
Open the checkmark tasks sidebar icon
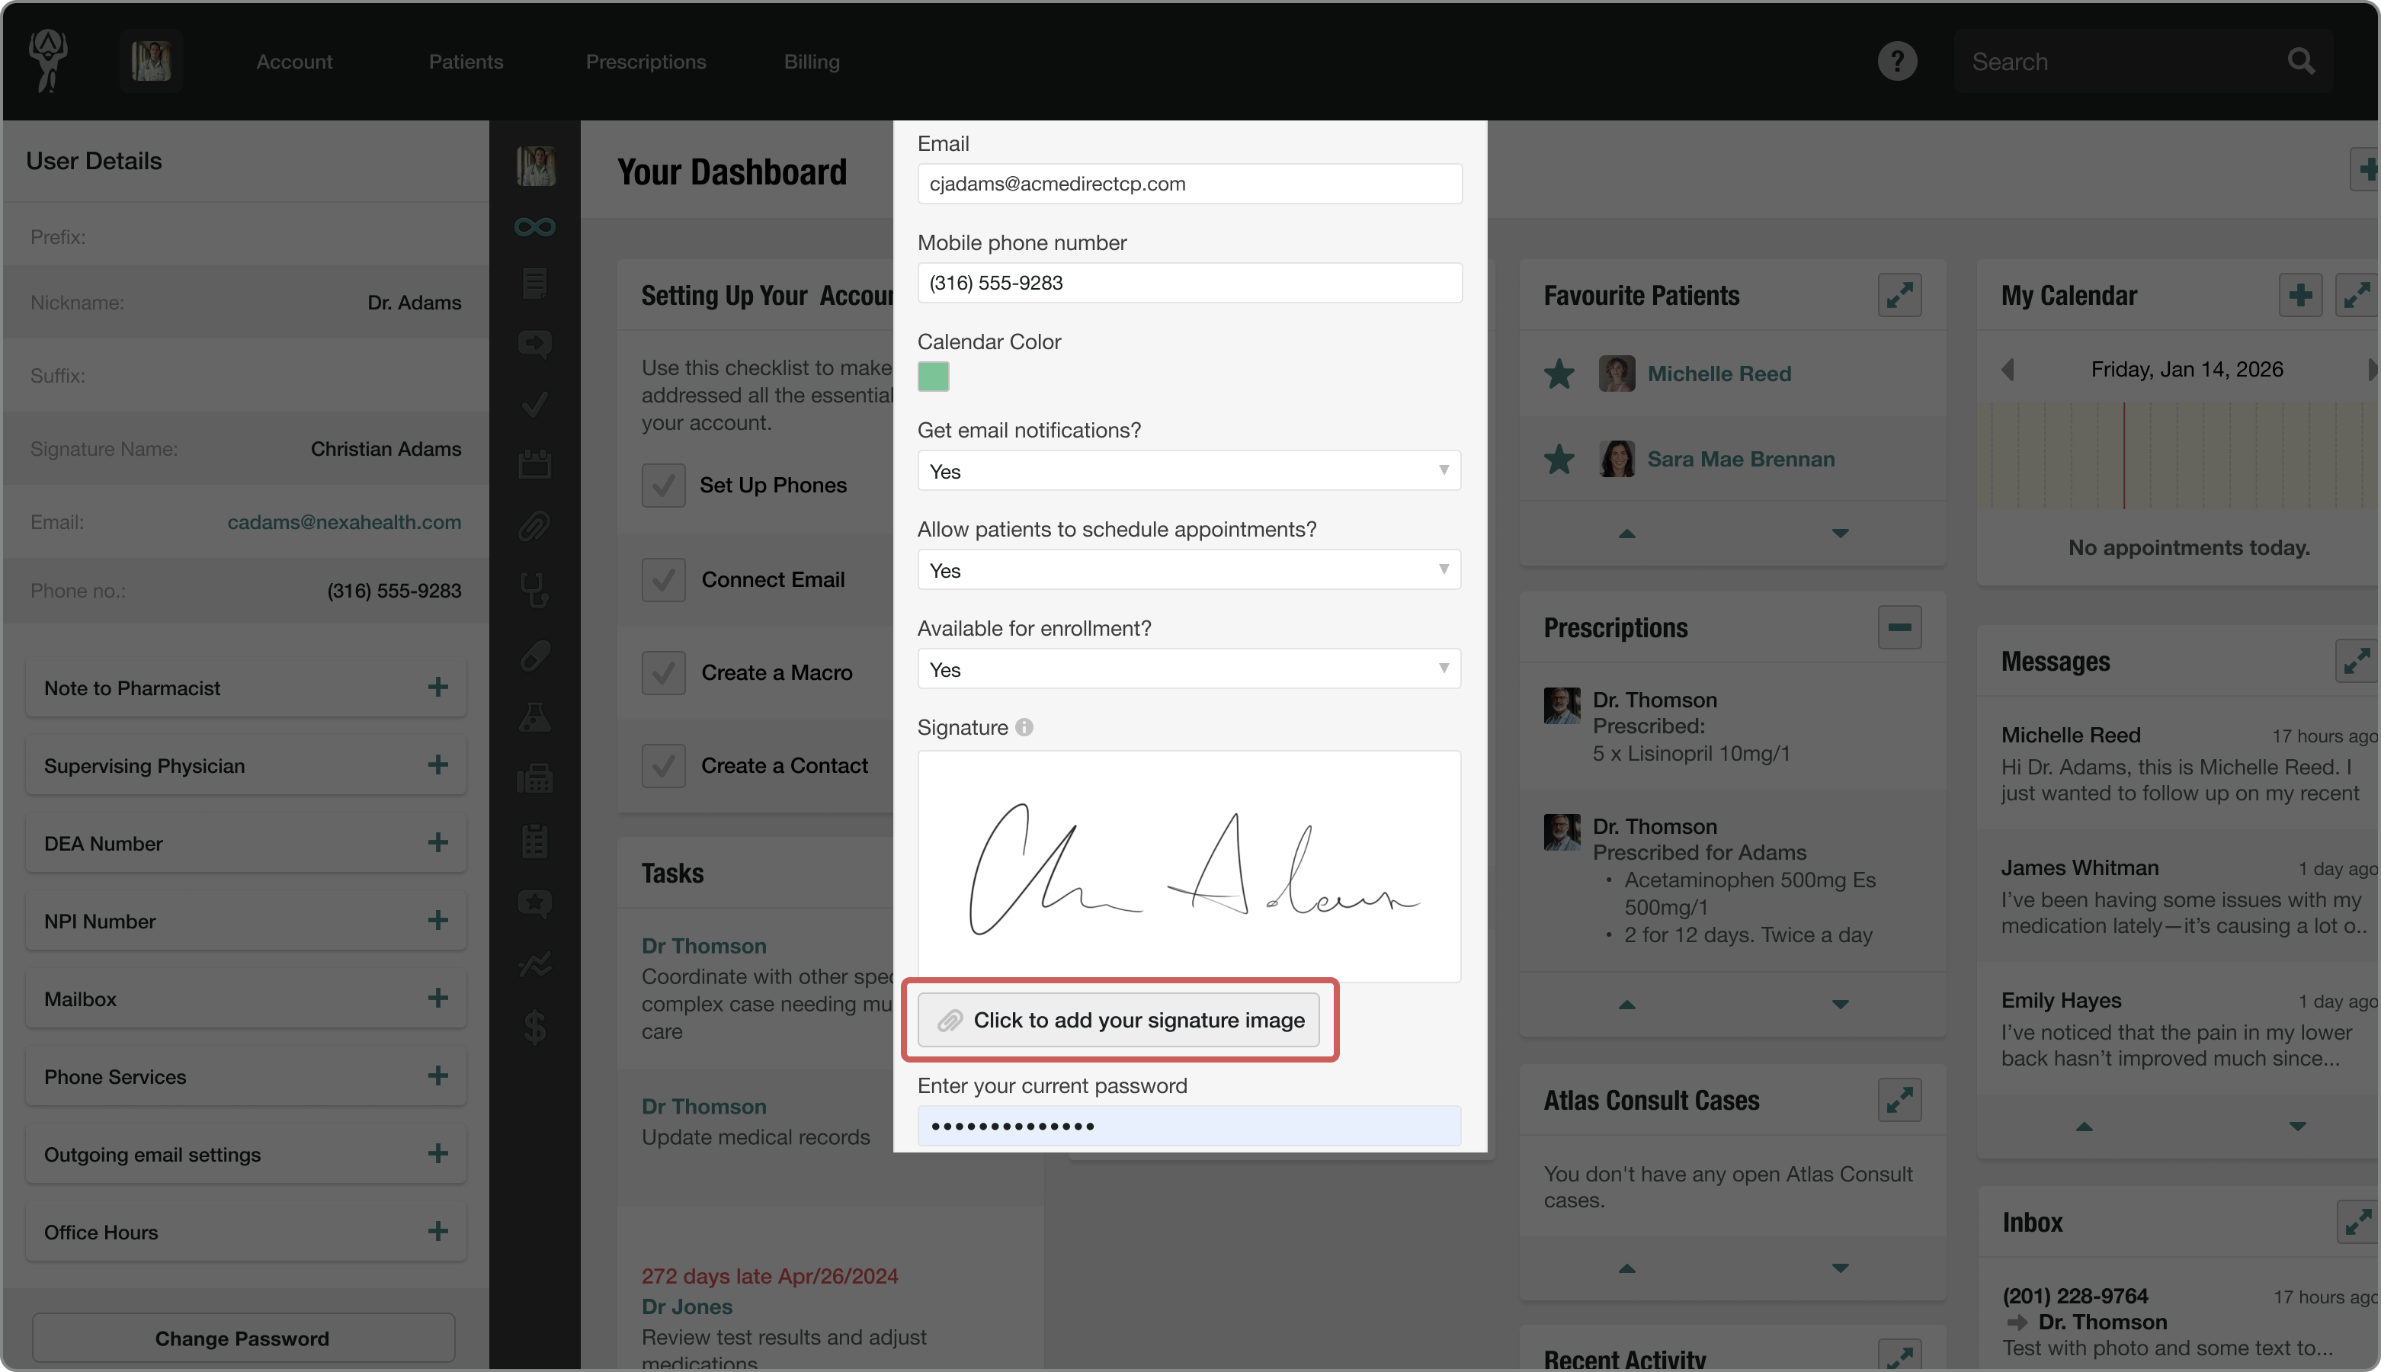[534, 406]
